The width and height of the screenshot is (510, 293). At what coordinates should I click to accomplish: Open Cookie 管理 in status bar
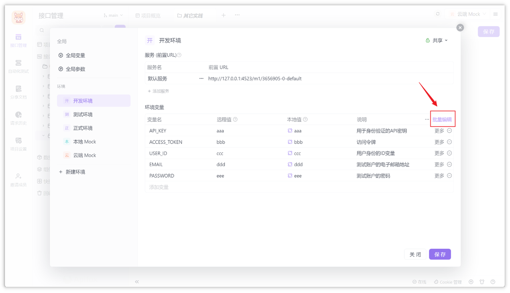point(448,282)
